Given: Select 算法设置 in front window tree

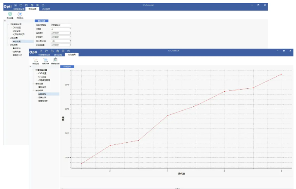Looking at the screenshot, I should click(42, 87).
